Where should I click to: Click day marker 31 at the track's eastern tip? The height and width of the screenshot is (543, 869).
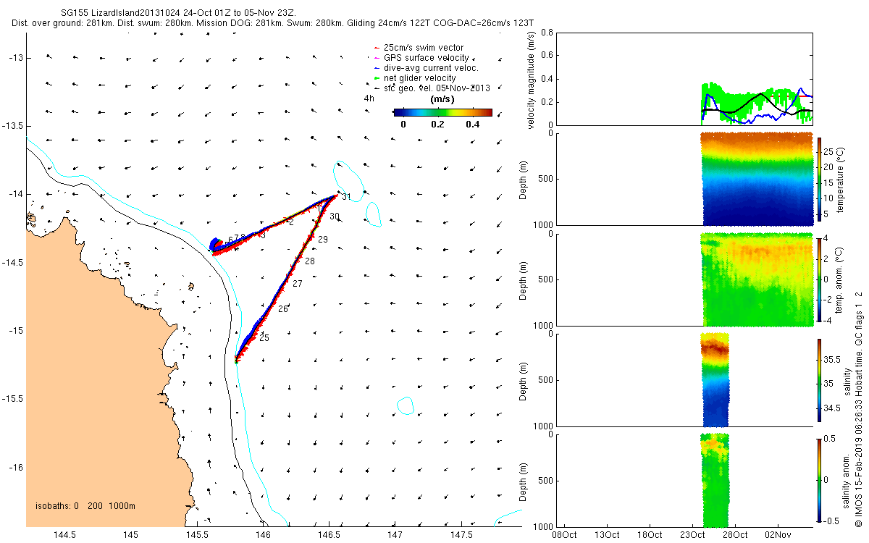click(346, 197)
